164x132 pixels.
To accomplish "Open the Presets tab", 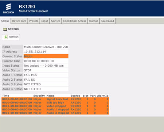I will [34, 21].
